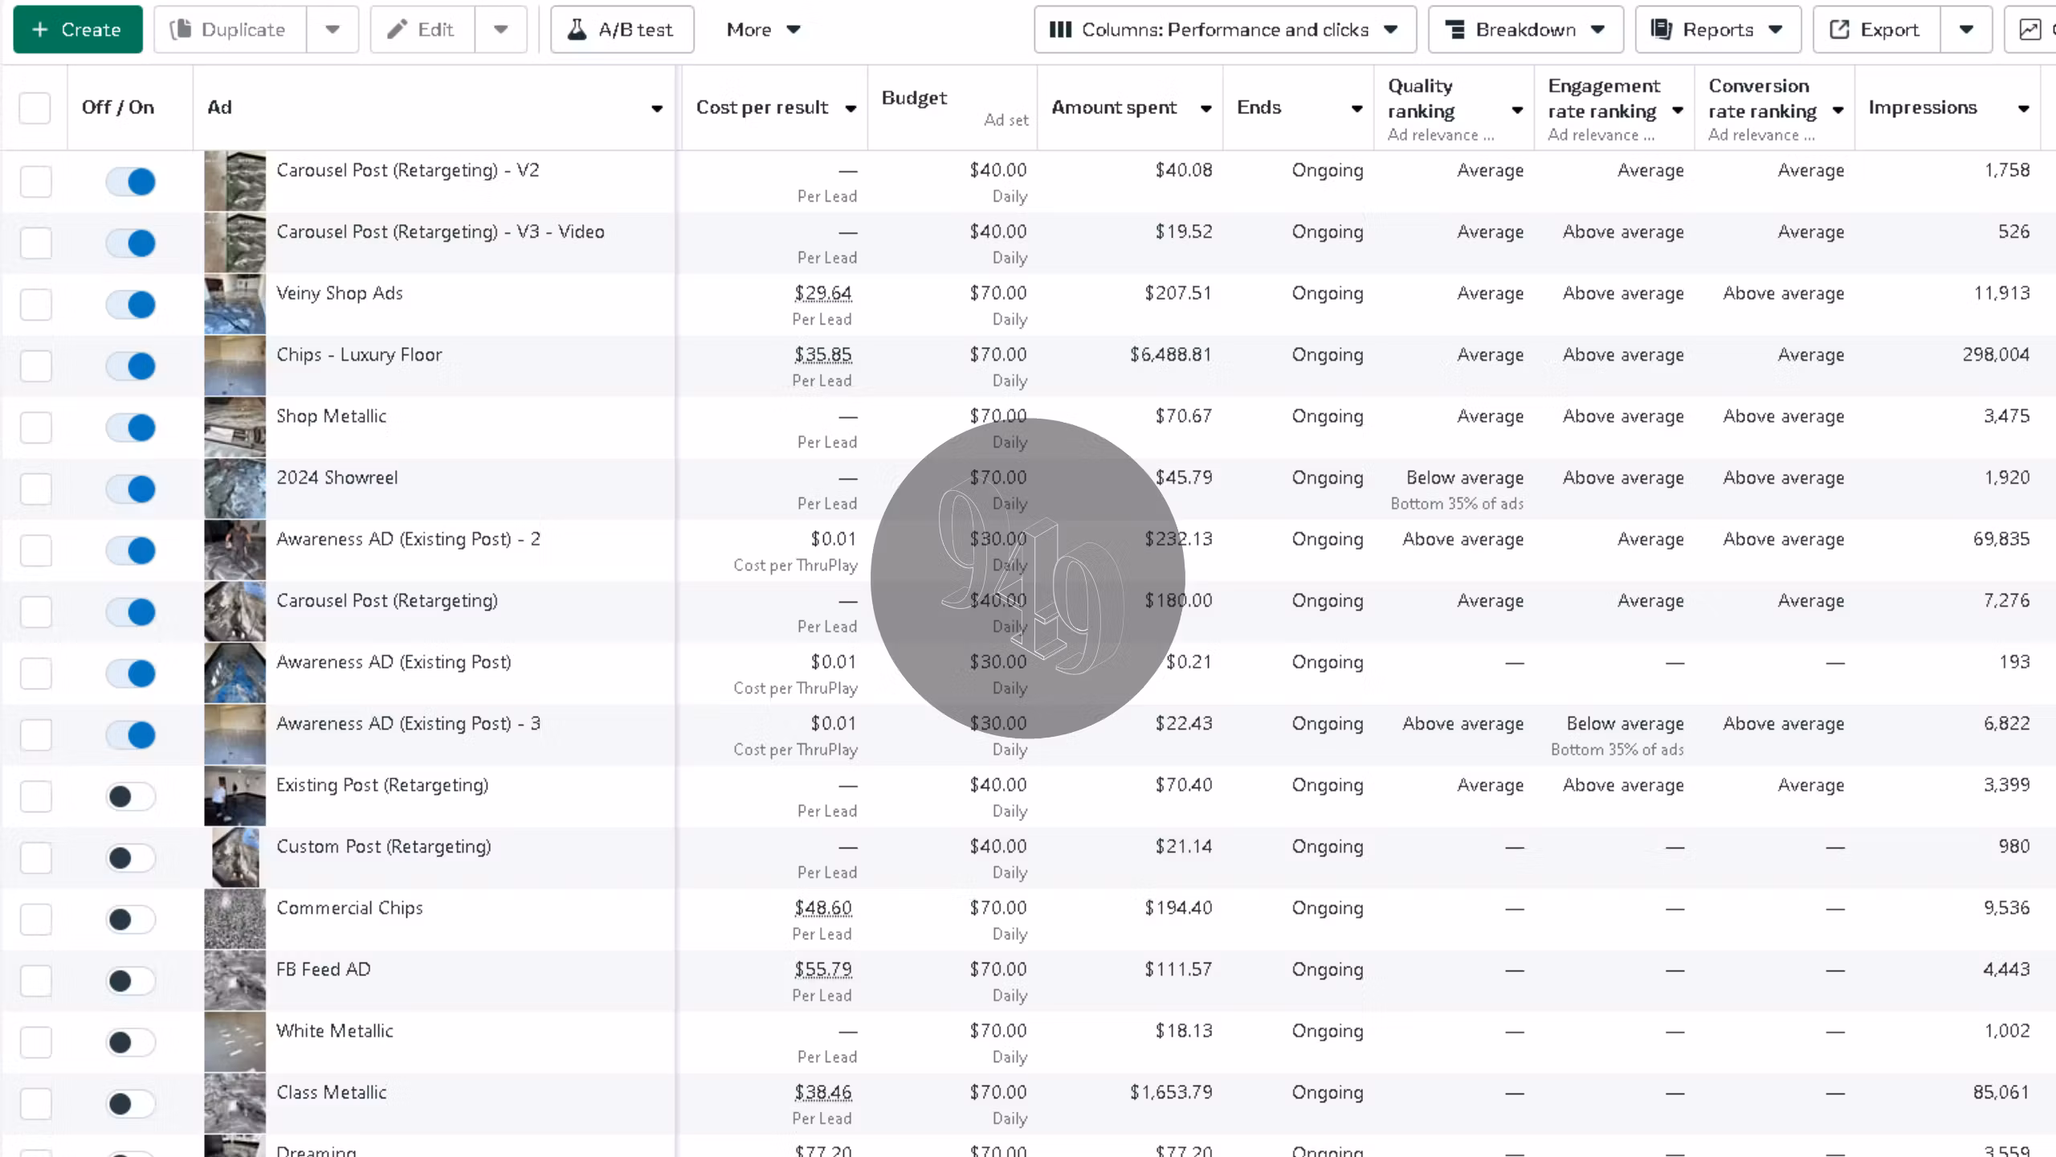Toggle off Veiny Shop Ads
Viewport: 2056px width, 1157px height.
pos(130,305)
